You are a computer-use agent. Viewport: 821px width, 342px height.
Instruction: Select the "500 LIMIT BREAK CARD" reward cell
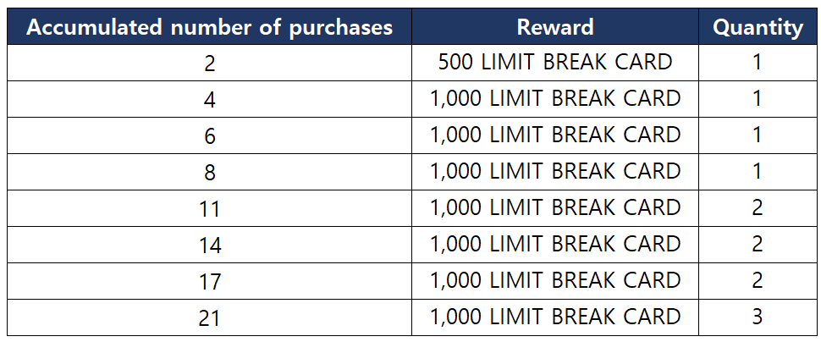555,63
